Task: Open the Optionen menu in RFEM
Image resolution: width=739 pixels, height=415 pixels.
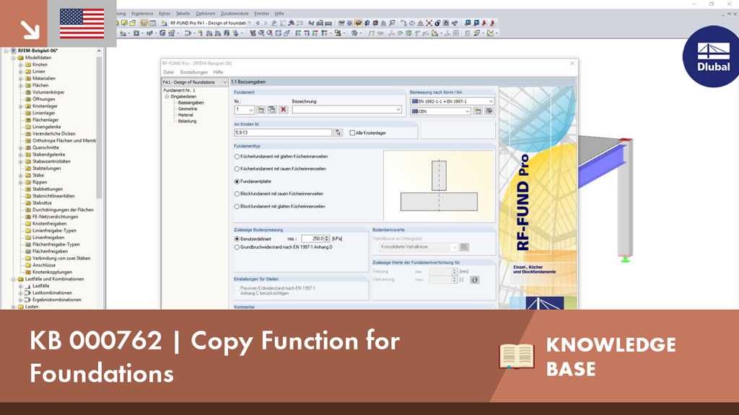Action: (206, 14)
